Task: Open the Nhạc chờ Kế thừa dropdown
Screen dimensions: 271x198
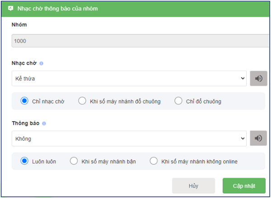Action: click(129, 79)
